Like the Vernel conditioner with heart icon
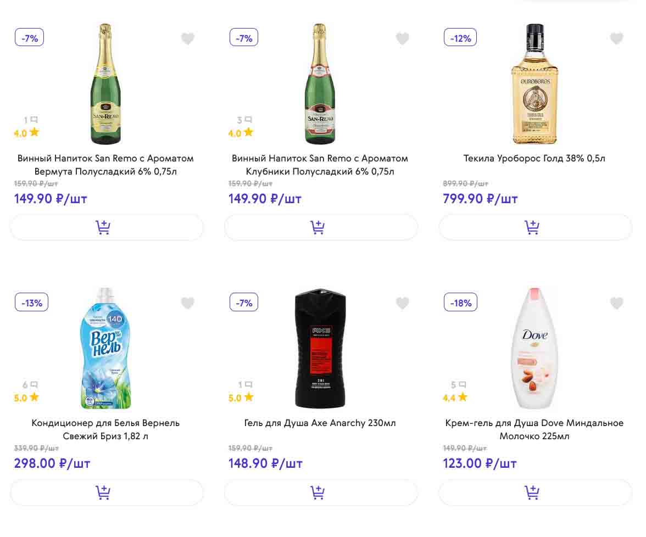The height and width of the screenshot is (537, 646). click(188, 303)
